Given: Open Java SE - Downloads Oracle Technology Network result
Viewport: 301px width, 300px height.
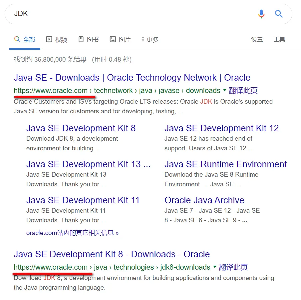Looking at the screenshot, I should (132, 78).
